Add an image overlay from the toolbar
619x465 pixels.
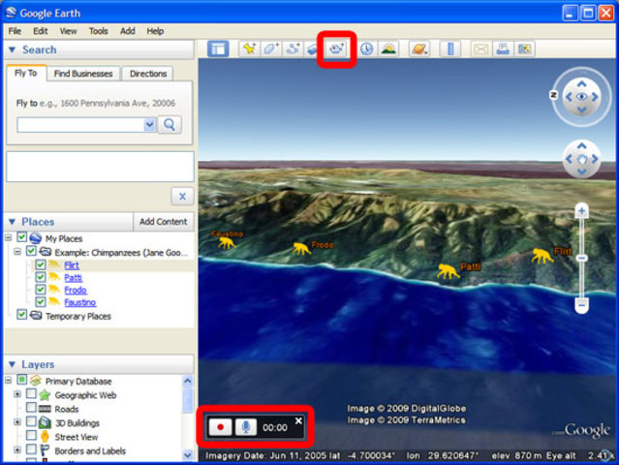[x=312, y=49]
